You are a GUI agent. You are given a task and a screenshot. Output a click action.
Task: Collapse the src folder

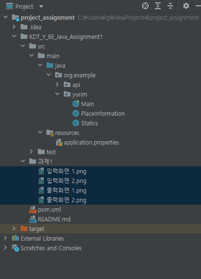(23, 46)
